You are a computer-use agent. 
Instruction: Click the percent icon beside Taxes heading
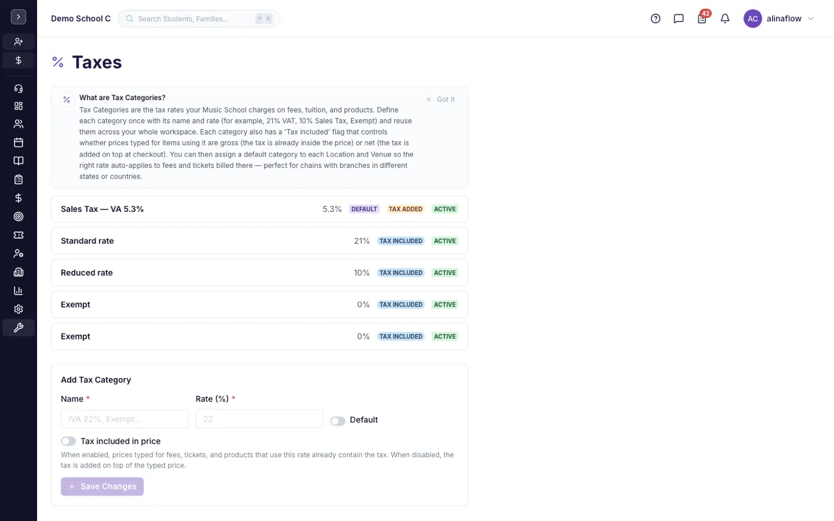[58, 62]
